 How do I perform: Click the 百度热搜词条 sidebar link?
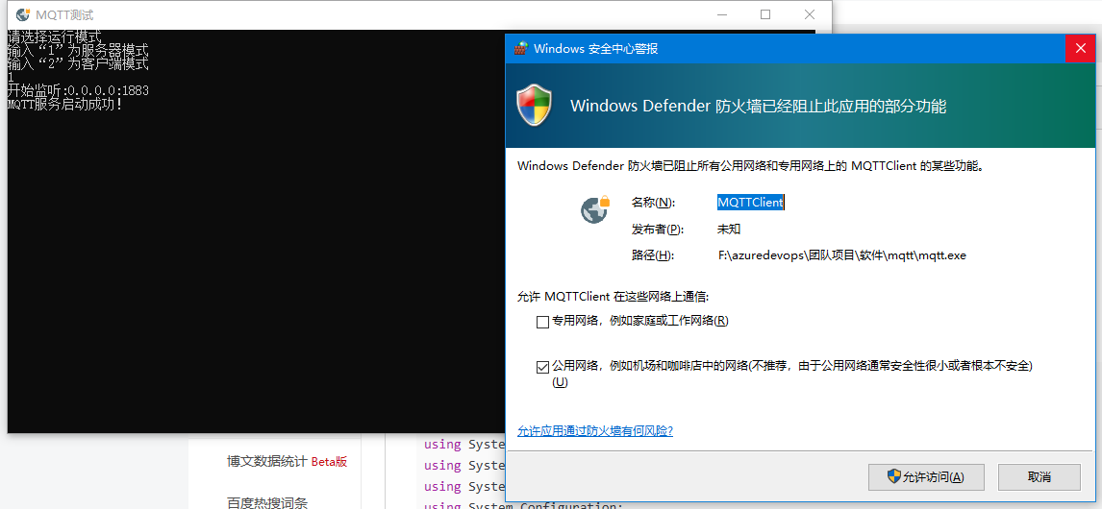[x=267, y=502]
